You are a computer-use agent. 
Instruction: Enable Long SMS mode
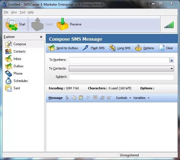tap(120, 48)
